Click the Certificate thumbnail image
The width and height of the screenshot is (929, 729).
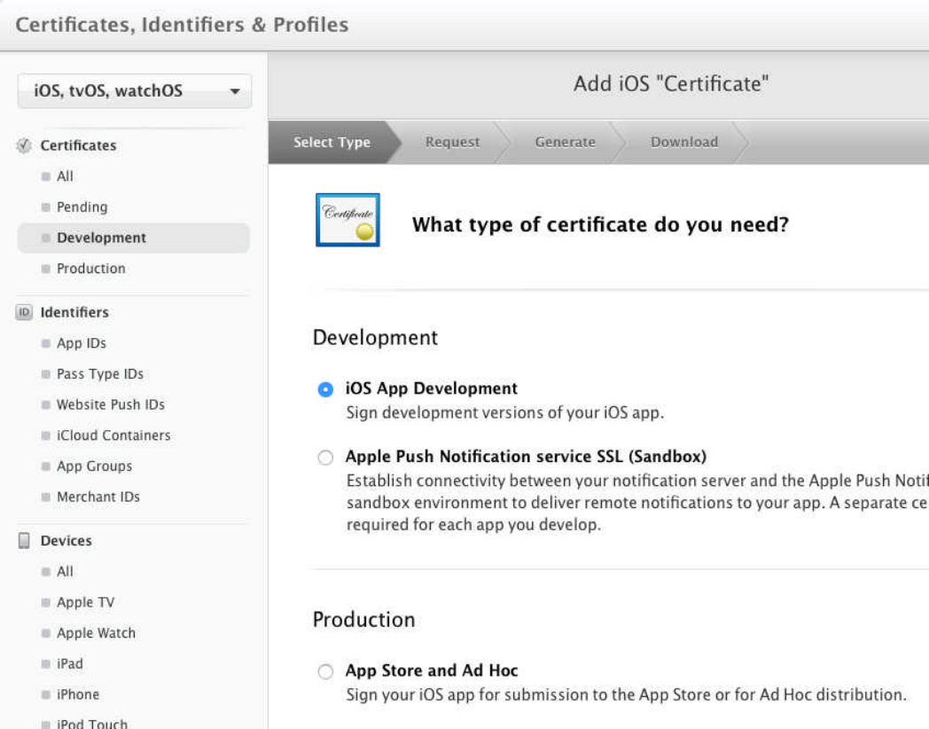click(x=347, y=220)
